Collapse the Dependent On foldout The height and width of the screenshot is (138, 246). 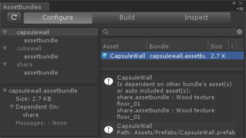point(12,107)
